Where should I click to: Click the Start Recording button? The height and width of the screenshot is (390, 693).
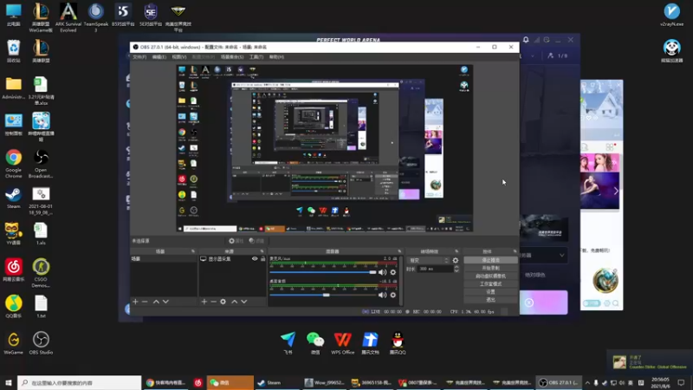(490, 269)
